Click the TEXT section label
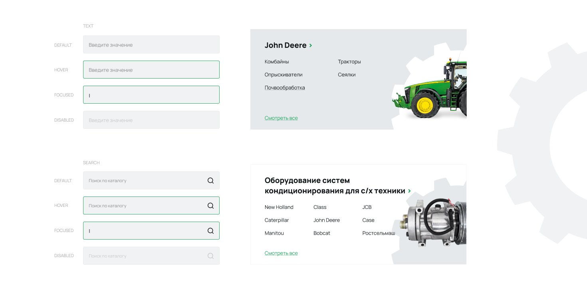 tap(88, 26)
